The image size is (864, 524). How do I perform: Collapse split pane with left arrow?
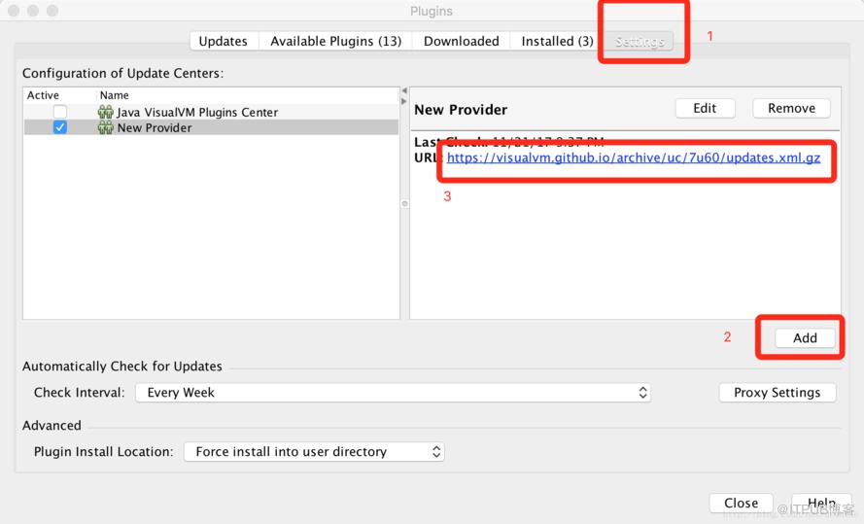[404, 90]
